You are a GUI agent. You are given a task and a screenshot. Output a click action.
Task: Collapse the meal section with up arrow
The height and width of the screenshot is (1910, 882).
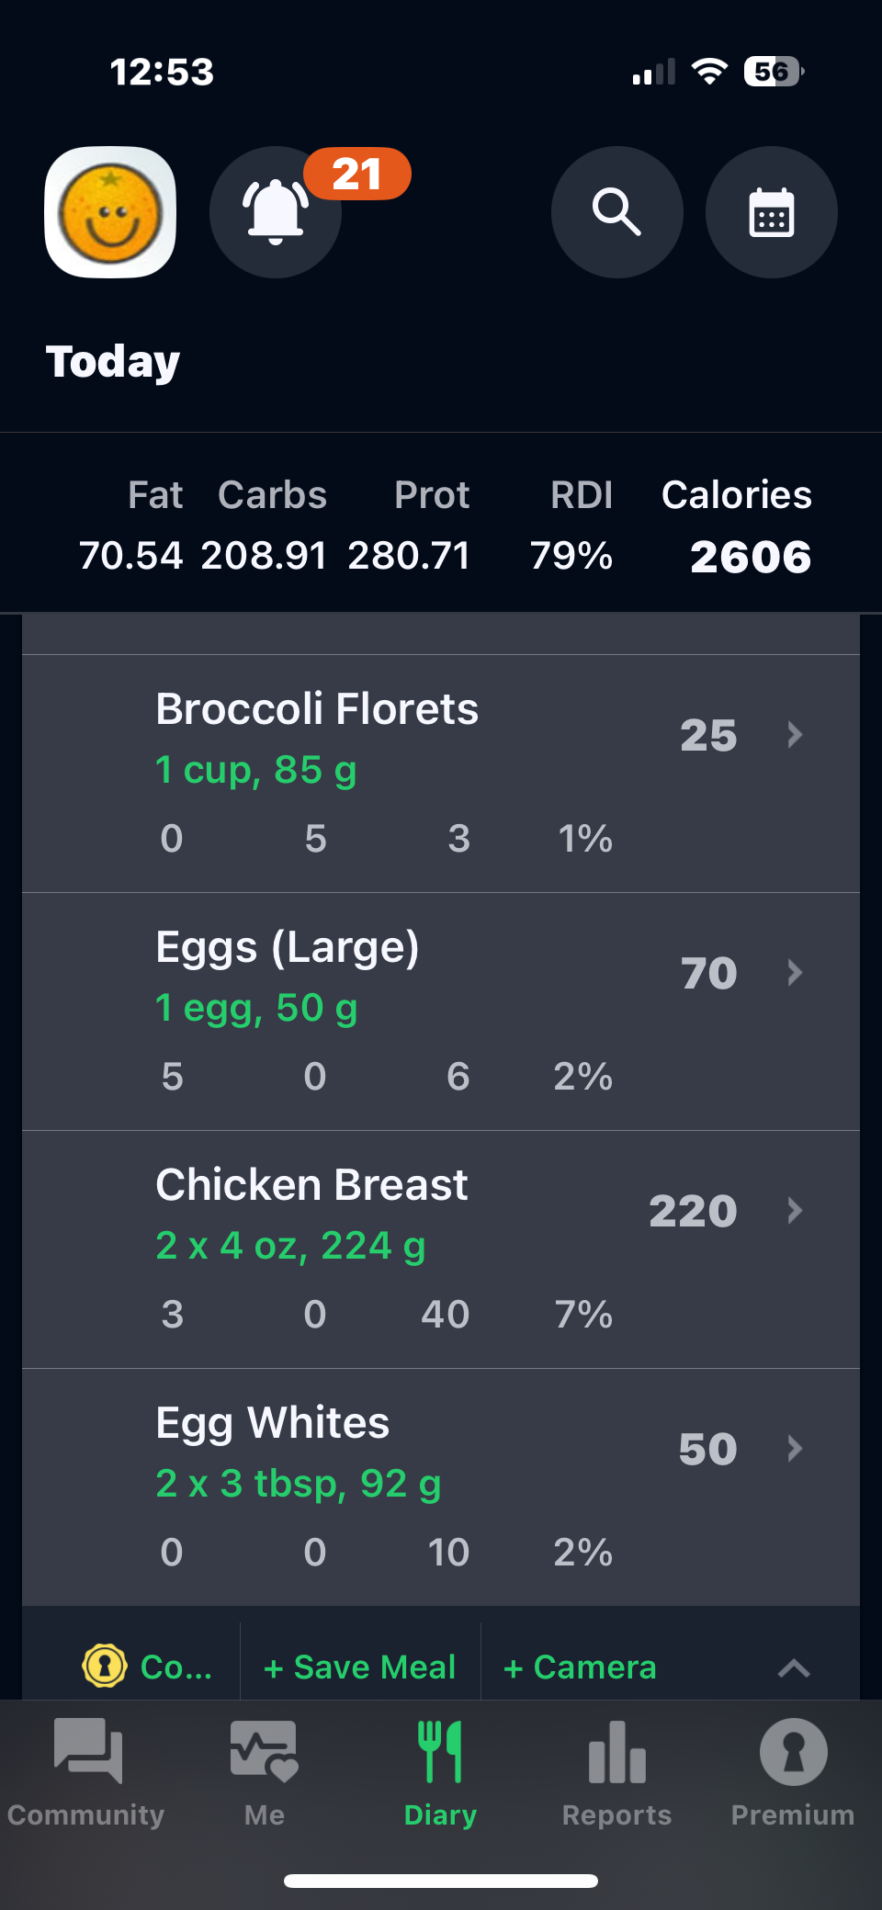pyautogui.click(x=794, y=1667)
